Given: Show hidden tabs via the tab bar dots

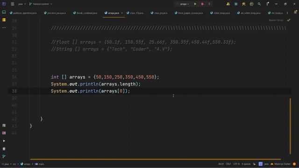Looking at the screenshot, I should point(287,13).
